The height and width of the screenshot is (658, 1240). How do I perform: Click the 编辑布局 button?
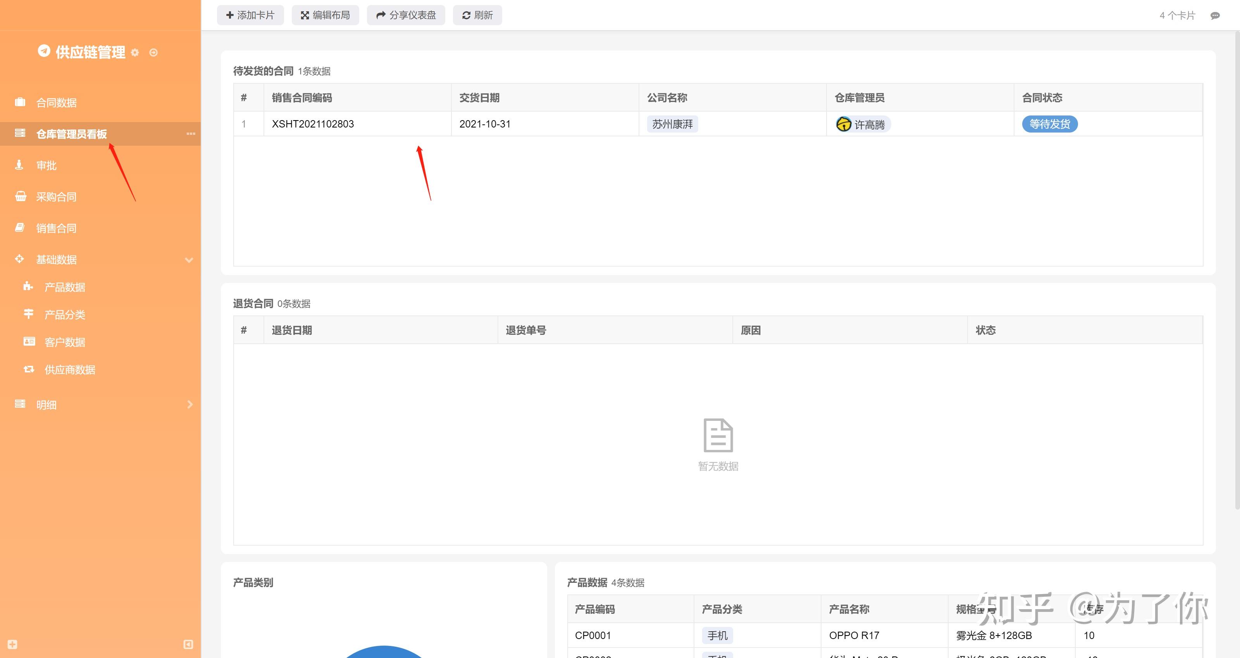pyautogui.click(x=325, y=16)
